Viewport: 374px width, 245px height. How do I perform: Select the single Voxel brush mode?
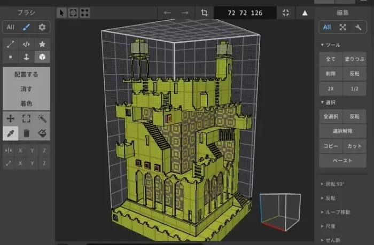coord(11,57)
